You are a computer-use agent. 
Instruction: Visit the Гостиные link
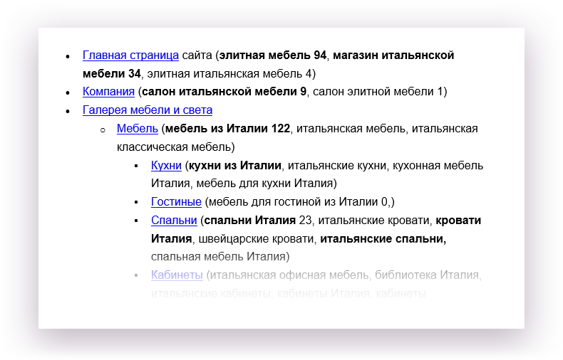[x=176, y=201]
